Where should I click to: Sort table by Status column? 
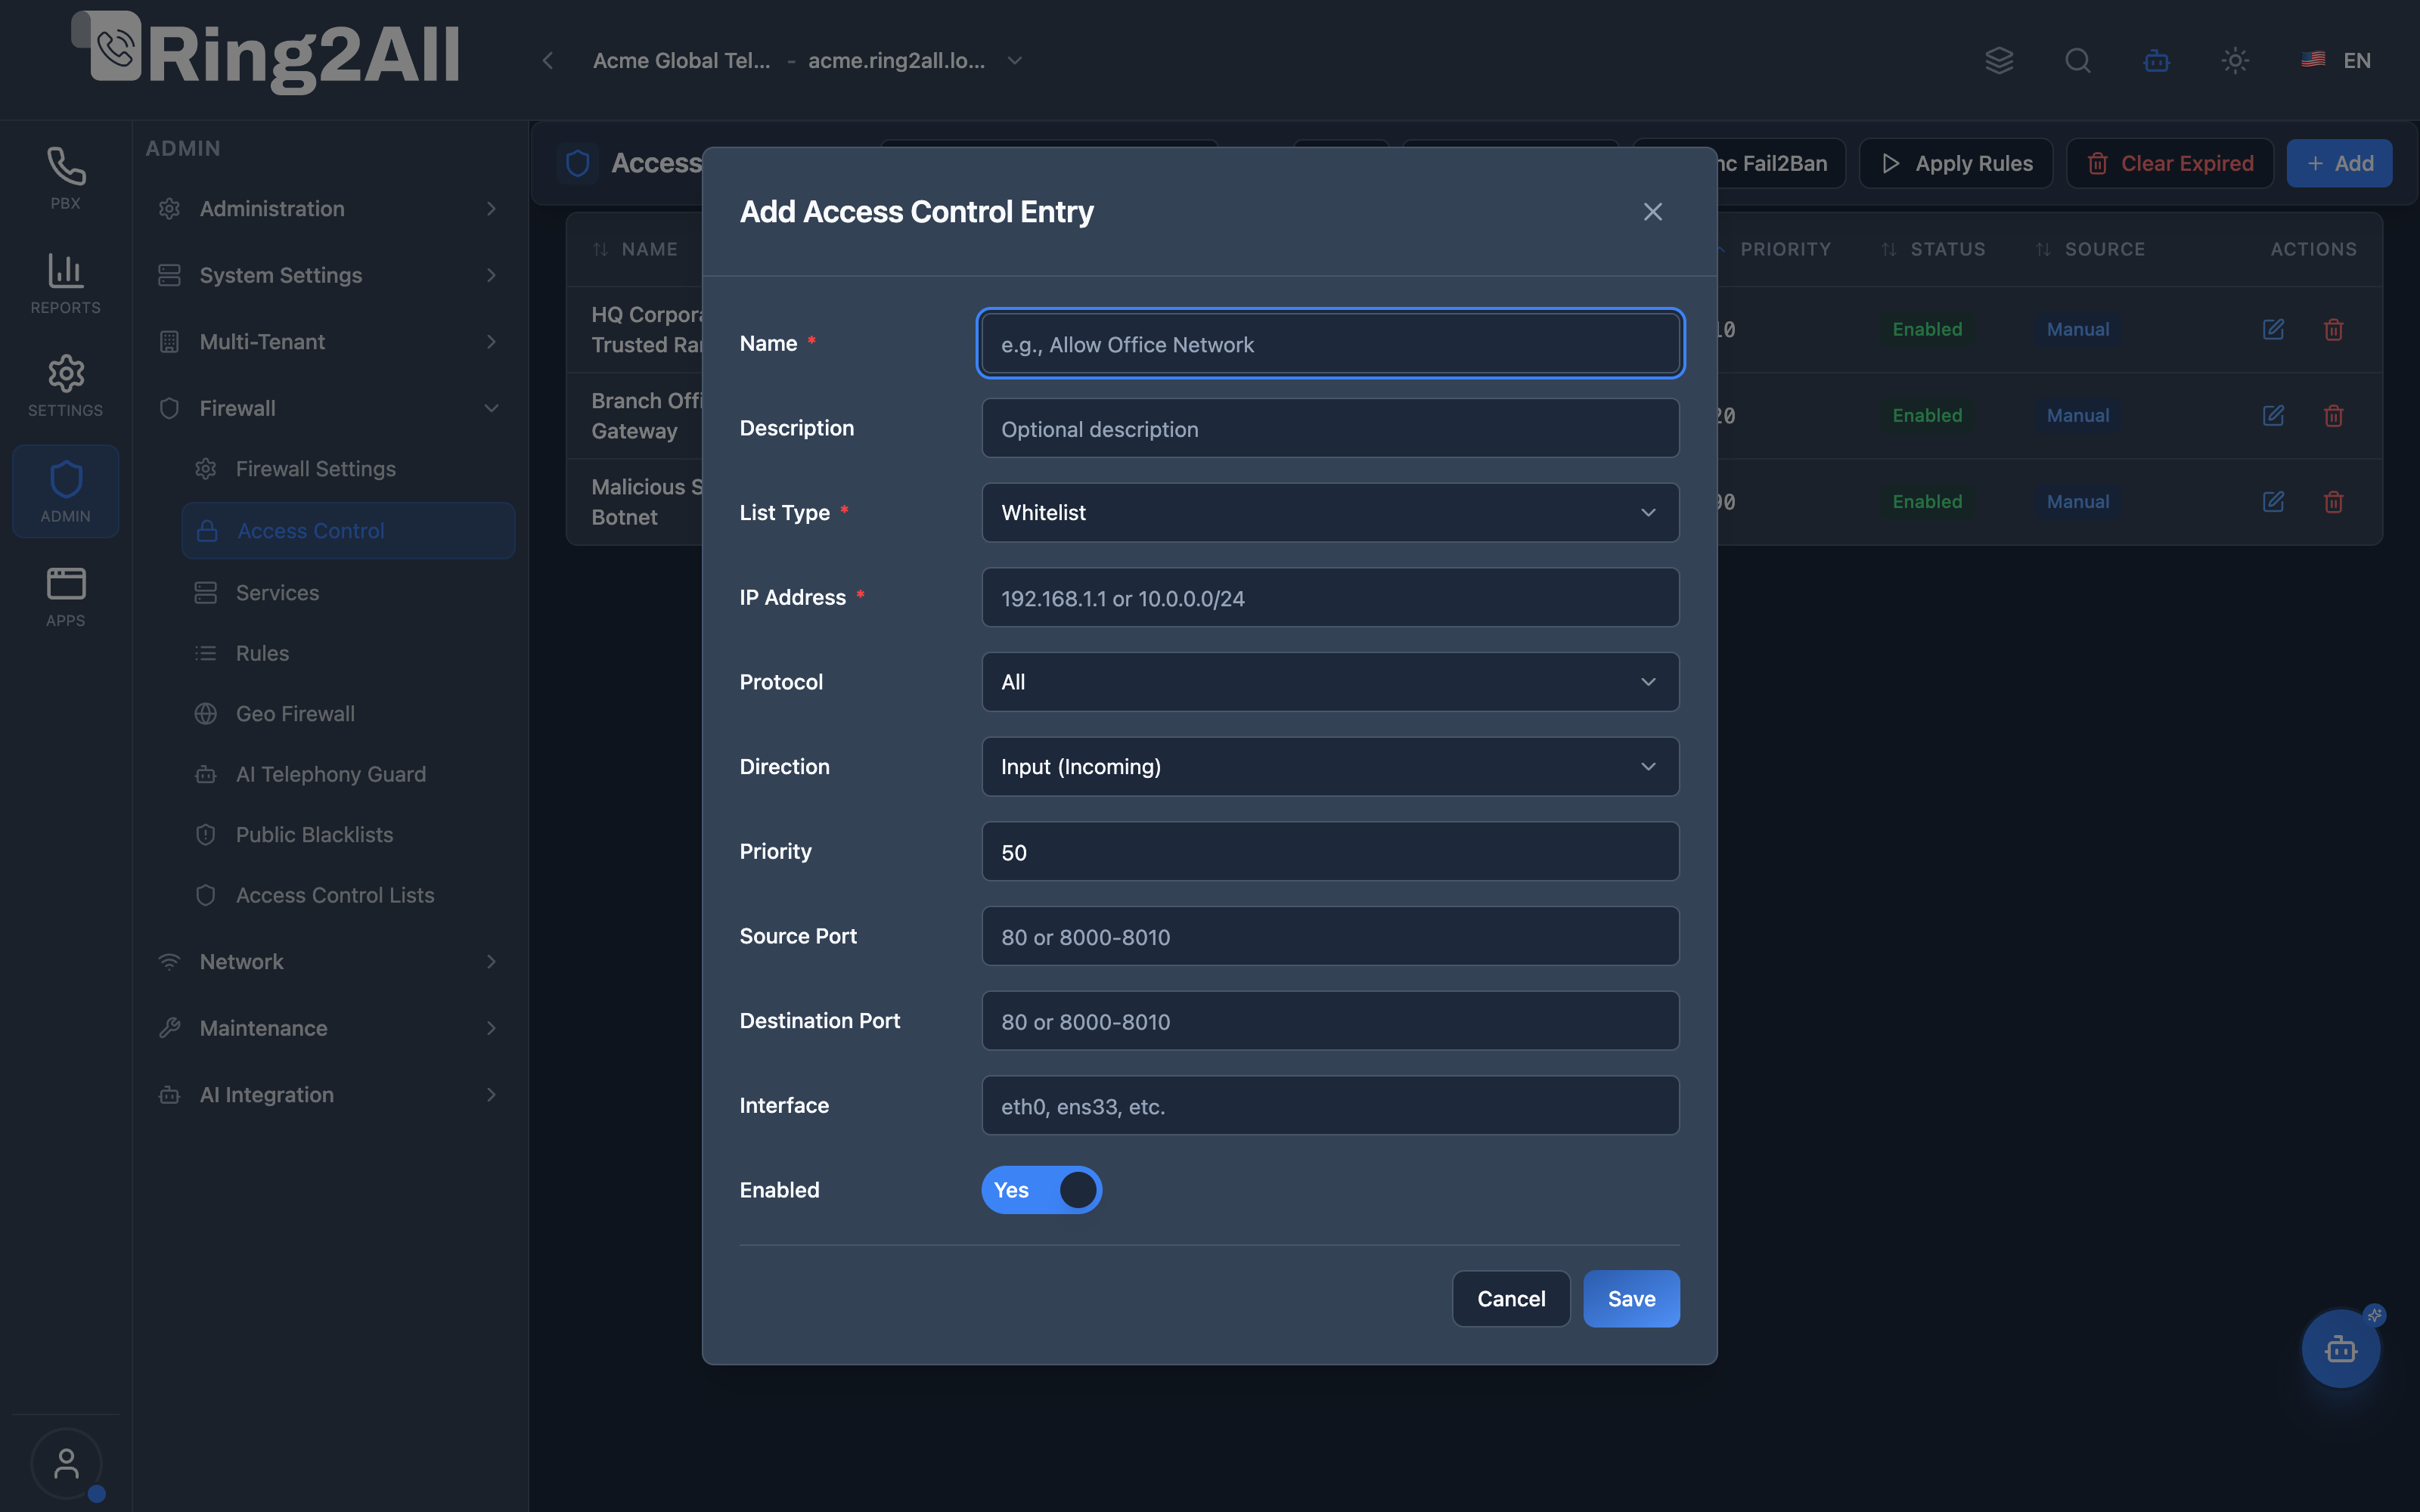[x=1933, y=249]
